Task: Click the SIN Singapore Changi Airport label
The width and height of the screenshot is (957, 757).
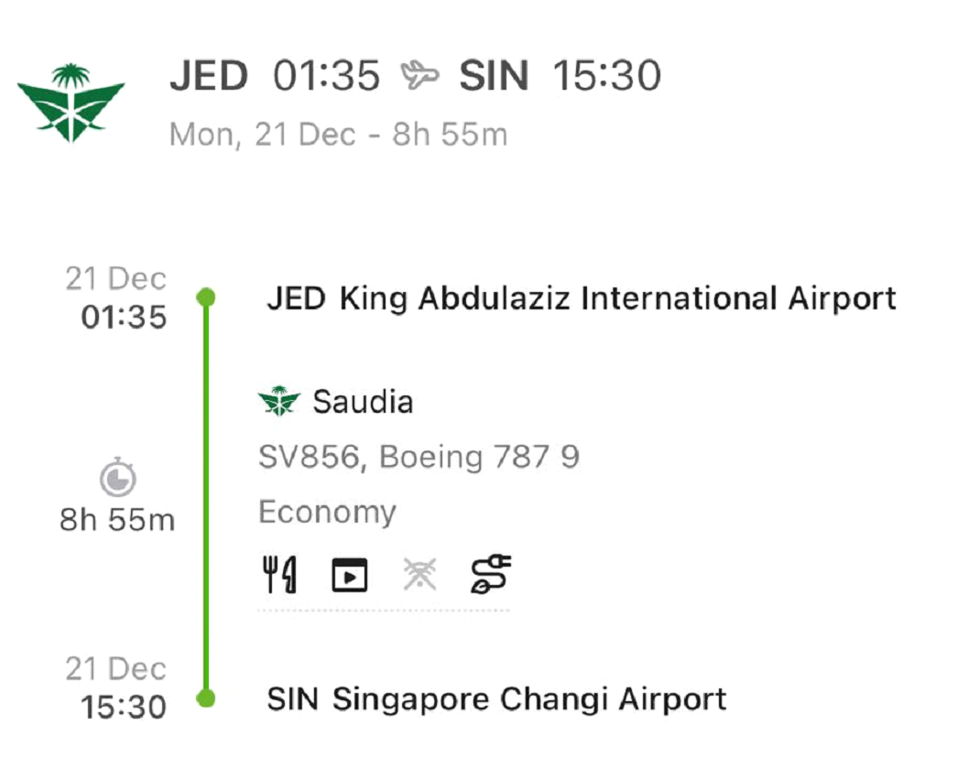Action: tap(496, 699)
